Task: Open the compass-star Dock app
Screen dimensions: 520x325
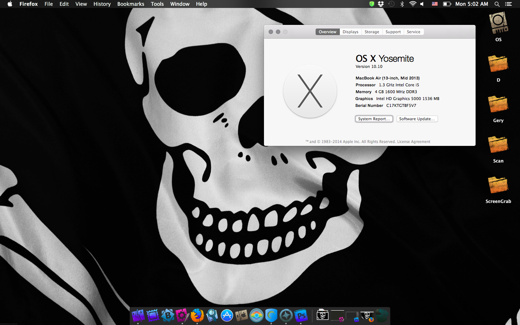Action: point(286,316)
